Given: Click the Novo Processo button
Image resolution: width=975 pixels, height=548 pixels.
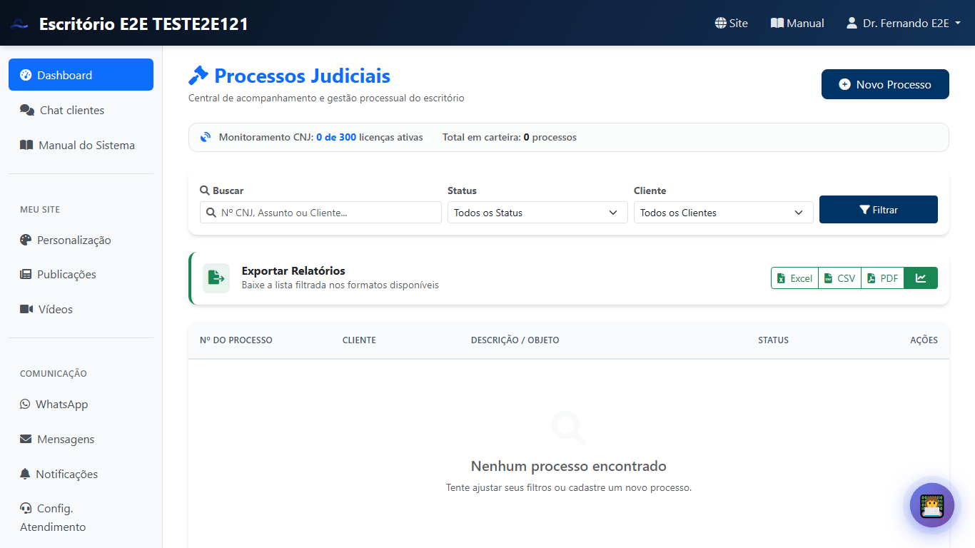Looking at the screenshot, I should click(x=885, y=84).
